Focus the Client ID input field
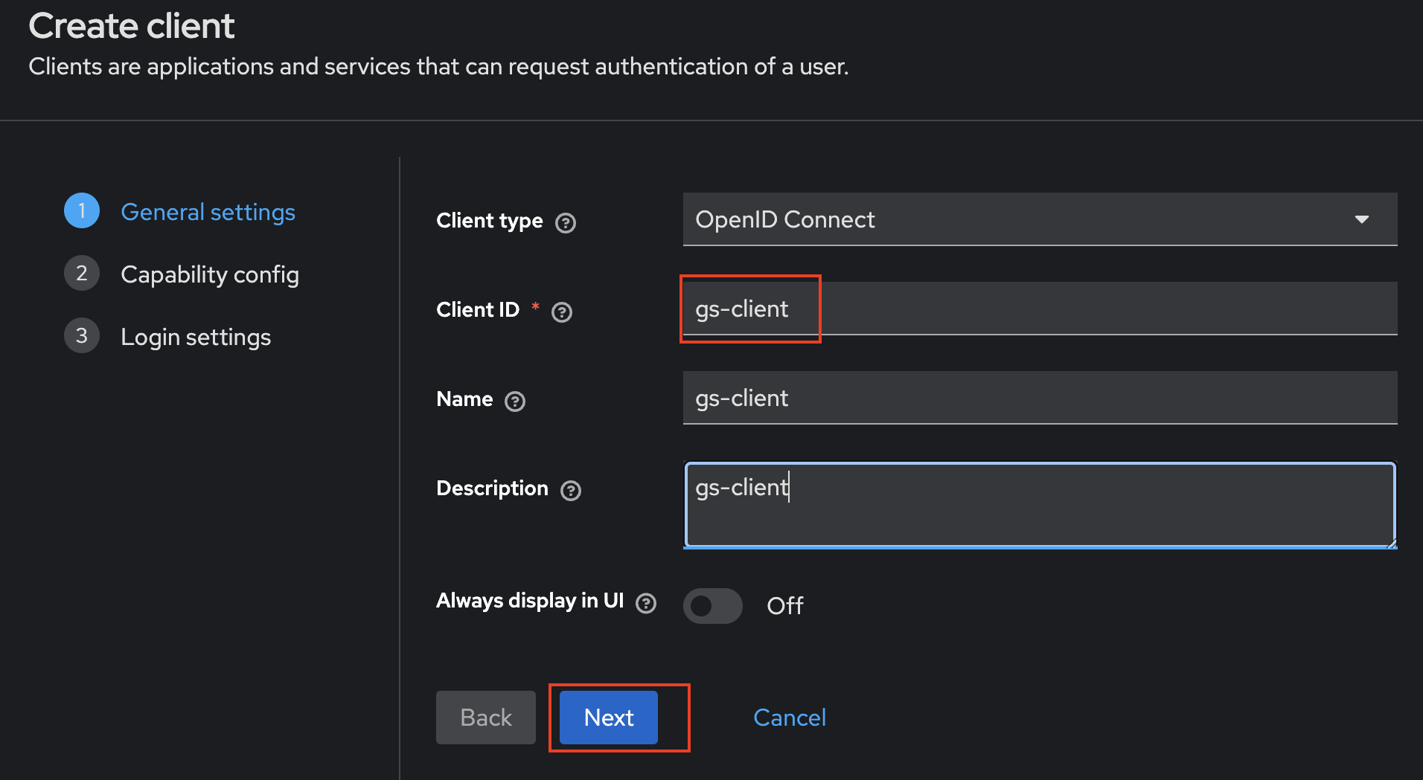 1039,309
